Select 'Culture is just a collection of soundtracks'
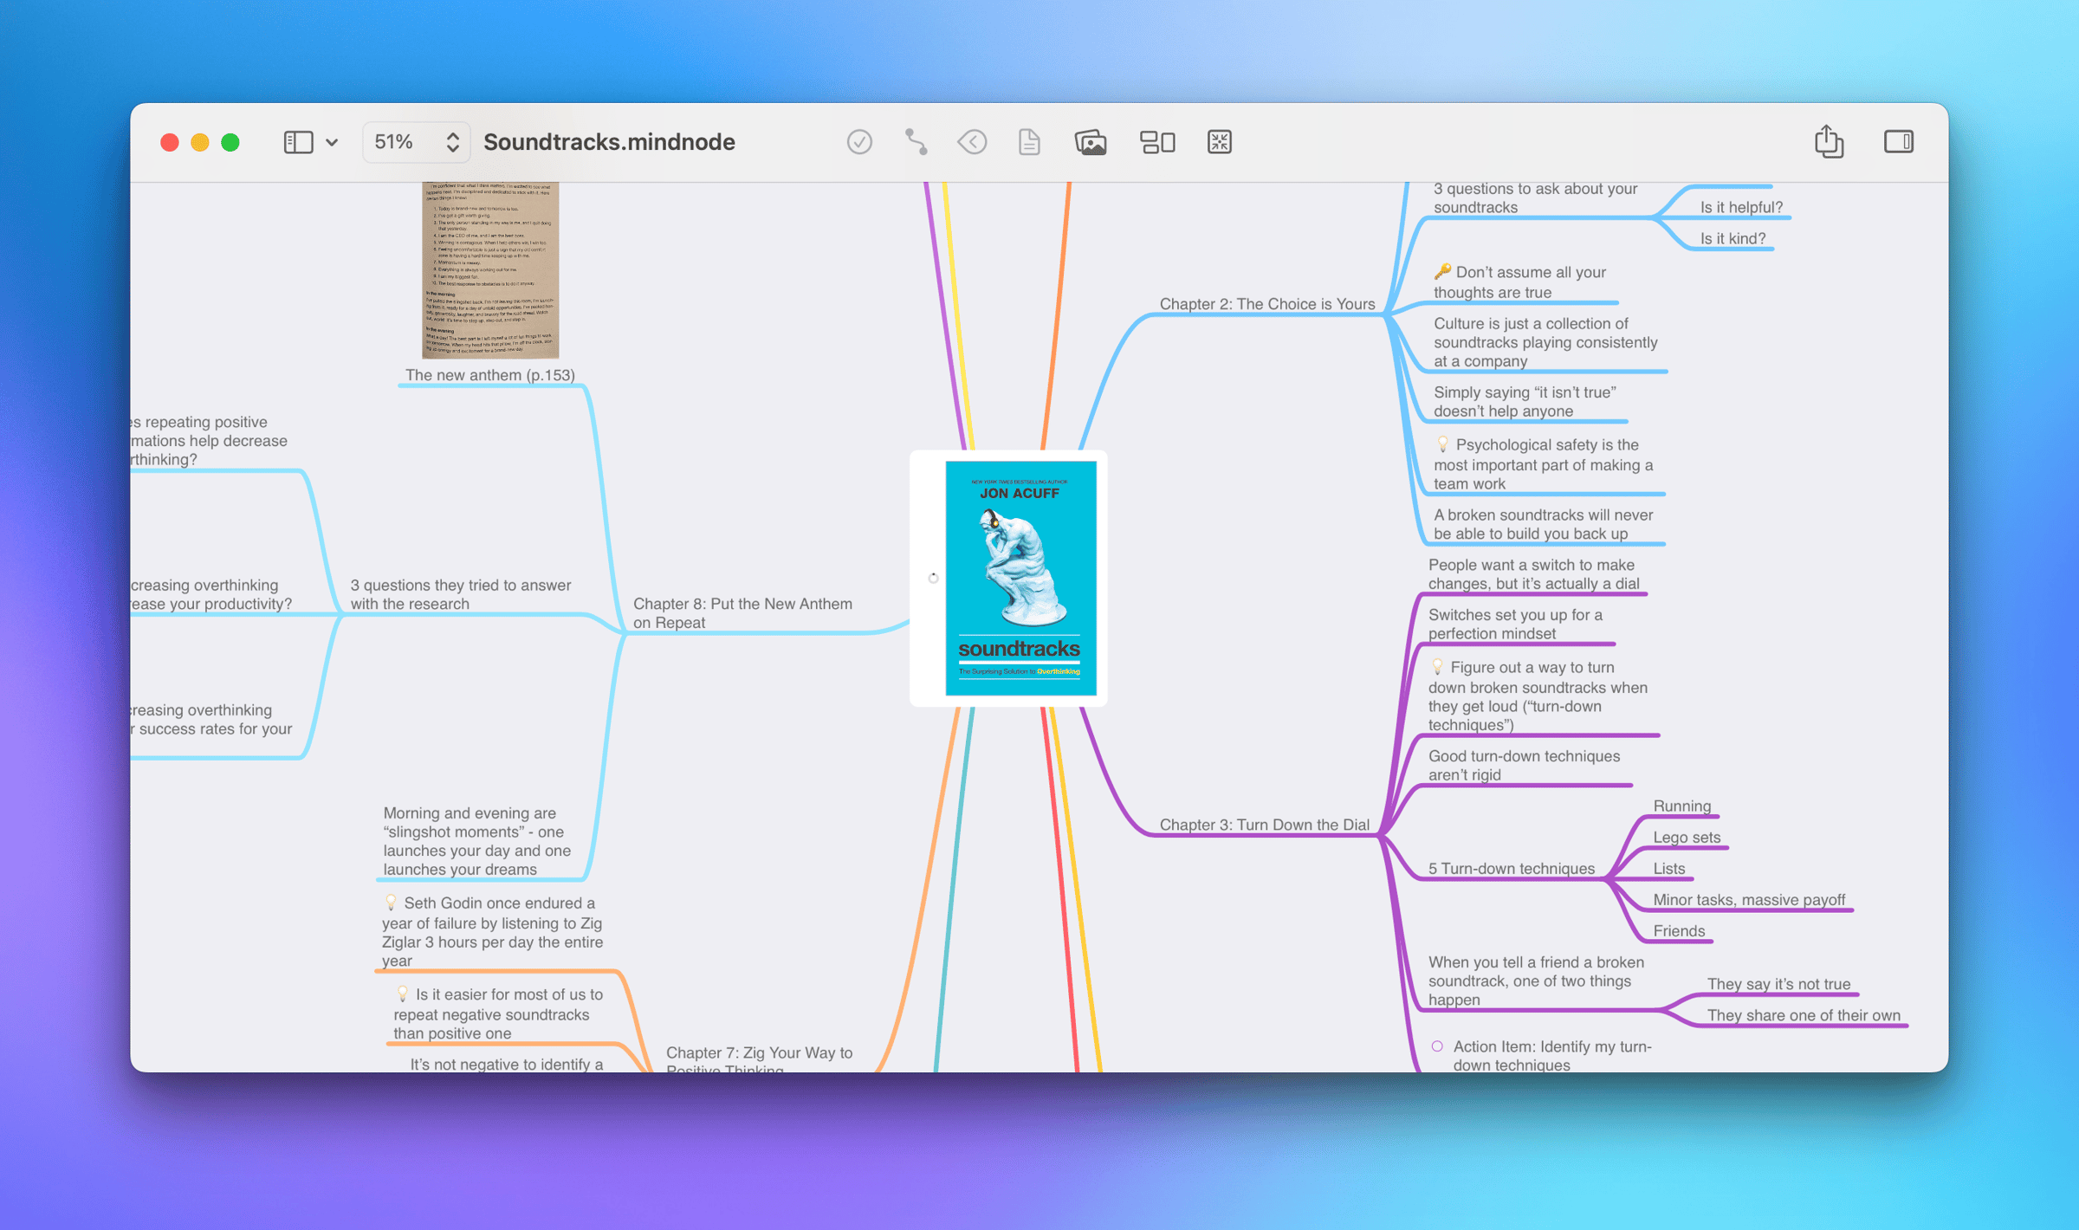The image size is (2079, 1230). click(1545, 342)
